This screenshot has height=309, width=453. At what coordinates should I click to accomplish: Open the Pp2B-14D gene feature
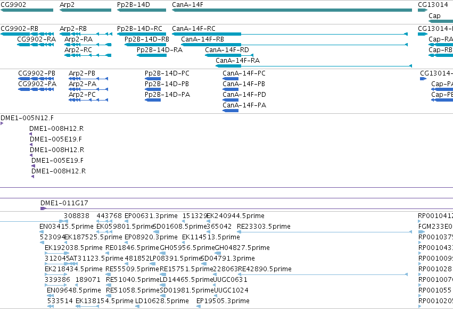pos(142,10)
